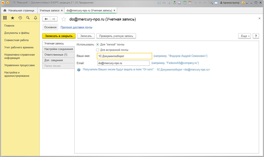
Task: Switch to 'Настройки соединения' tab
Action: pyautogui.click(x=59, y=49)
